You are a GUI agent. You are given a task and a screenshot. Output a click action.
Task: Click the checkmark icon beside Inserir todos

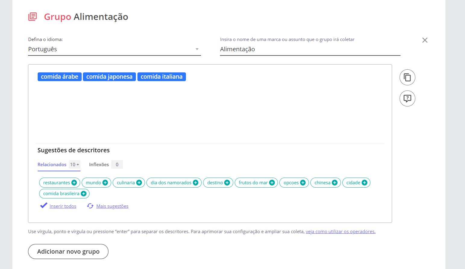(44, 206)
